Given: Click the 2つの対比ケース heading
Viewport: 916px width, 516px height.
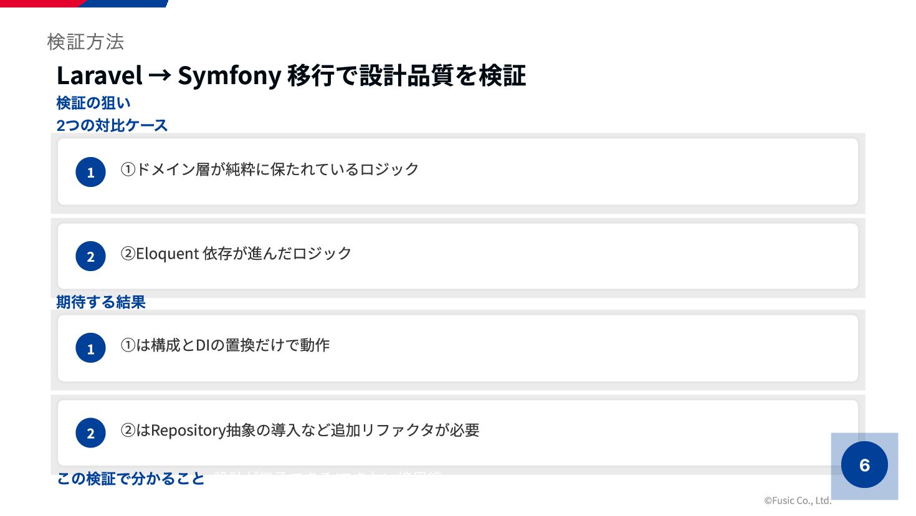Looking at the screenshot, I should point(112,125).
